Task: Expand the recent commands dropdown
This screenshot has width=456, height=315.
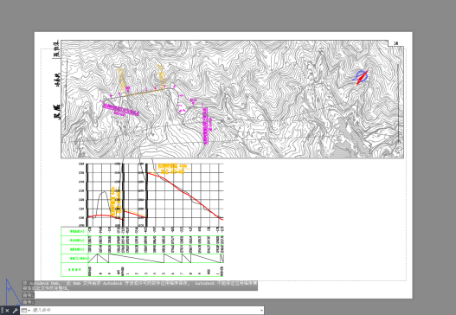Action: (25, 311)
